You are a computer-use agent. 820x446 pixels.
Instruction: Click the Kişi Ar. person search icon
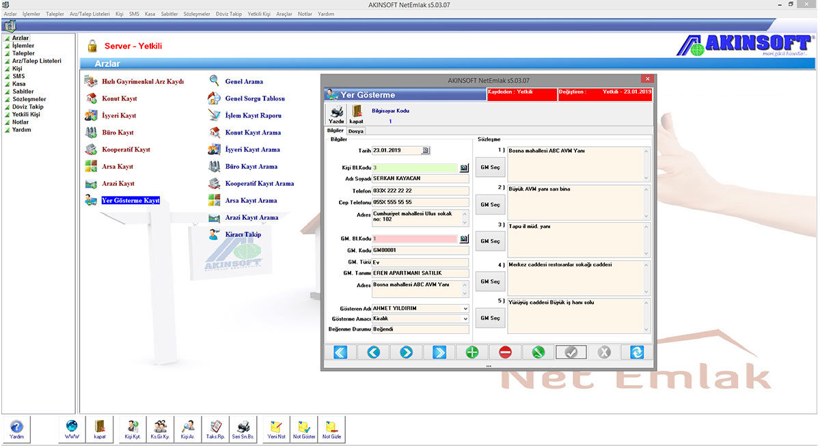tap(187, 429)
